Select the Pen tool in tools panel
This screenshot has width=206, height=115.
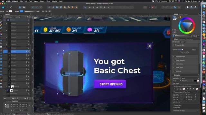[x=1, y=25]
